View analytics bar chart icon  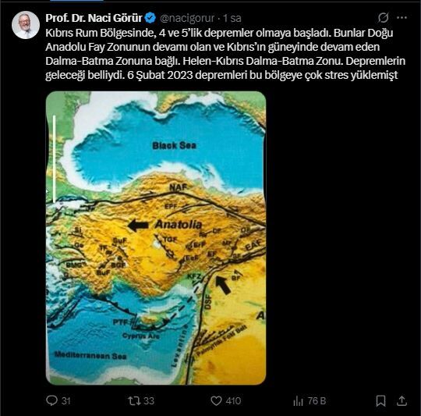pos(298,401)
